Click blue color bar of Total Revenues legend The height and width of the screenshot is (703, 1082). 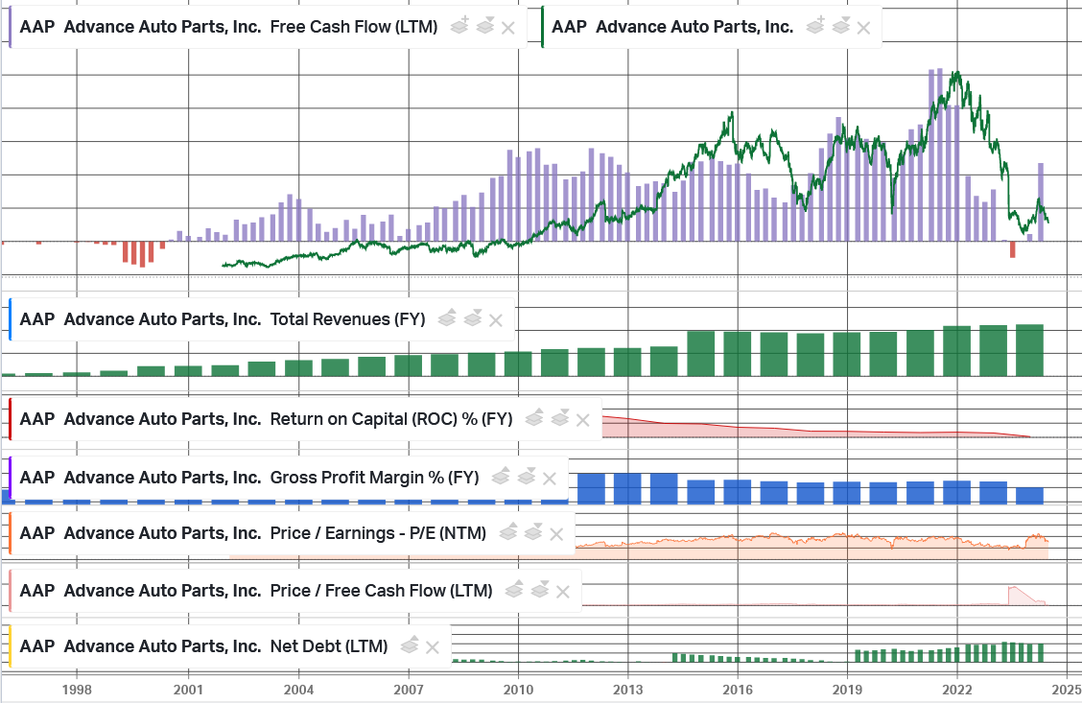pyautogui.click(x=10, y=319)
